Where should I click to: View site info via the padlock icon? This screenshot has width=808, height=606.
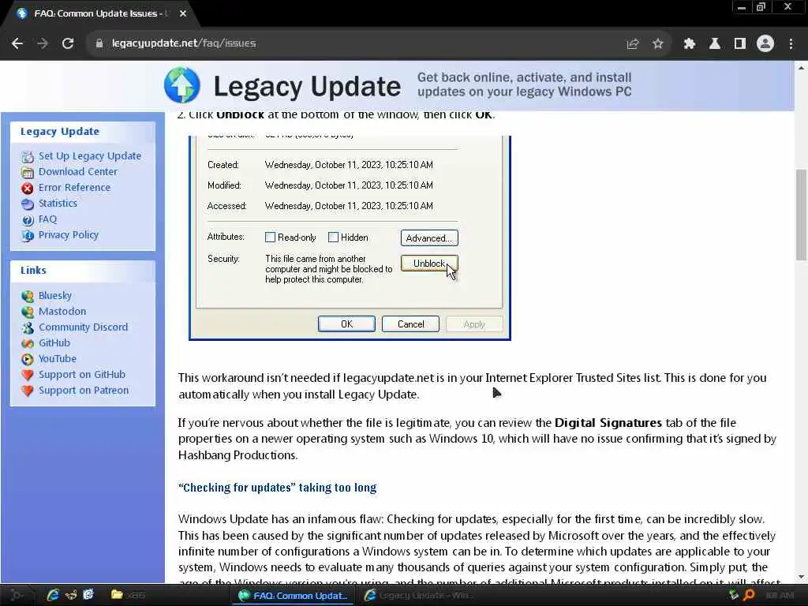pos(99,43)
